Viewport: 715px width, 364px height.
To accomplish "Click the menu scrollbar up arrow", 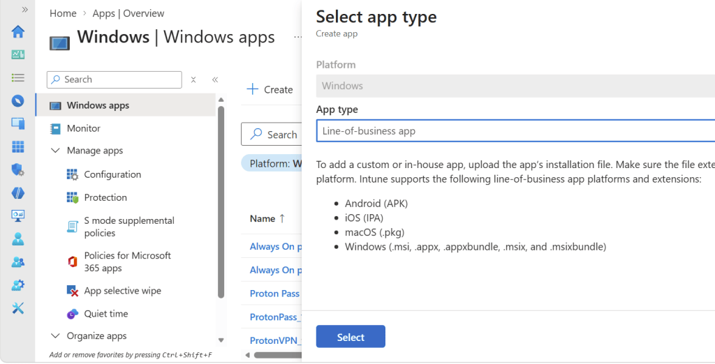I will 221,100.
